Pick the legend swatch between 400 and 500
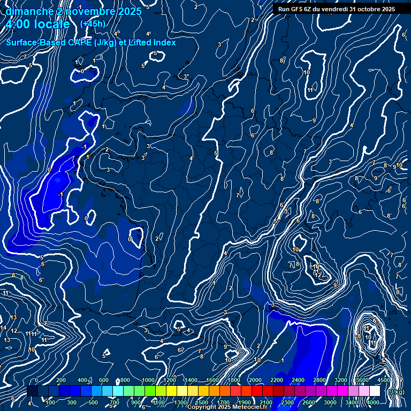The height and width of the screenshot is (411, 411). 86,391
